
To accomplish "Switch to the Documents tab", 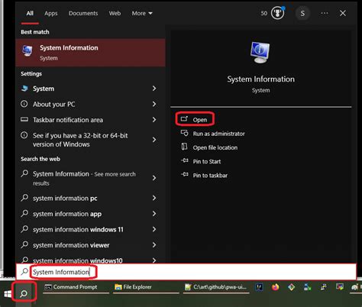I will click(83, 13).
